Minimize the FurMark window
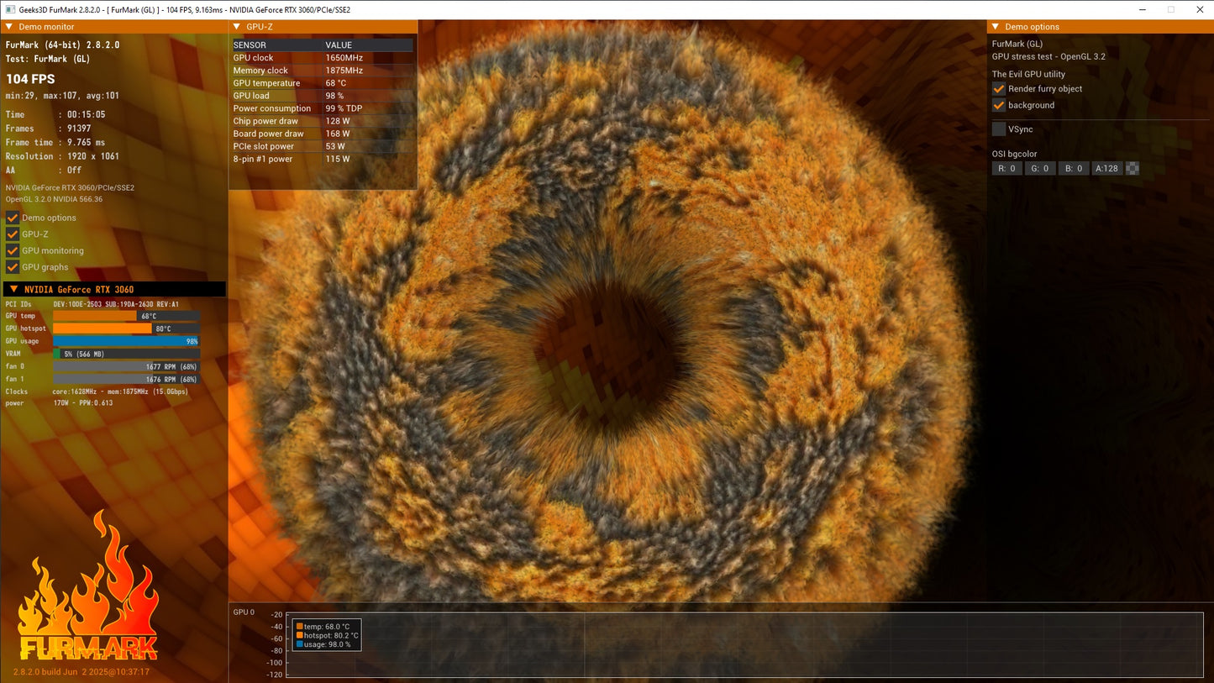Image resolution: width=1214 pixels, height=683 pixels. click(x=1143, y=9)
